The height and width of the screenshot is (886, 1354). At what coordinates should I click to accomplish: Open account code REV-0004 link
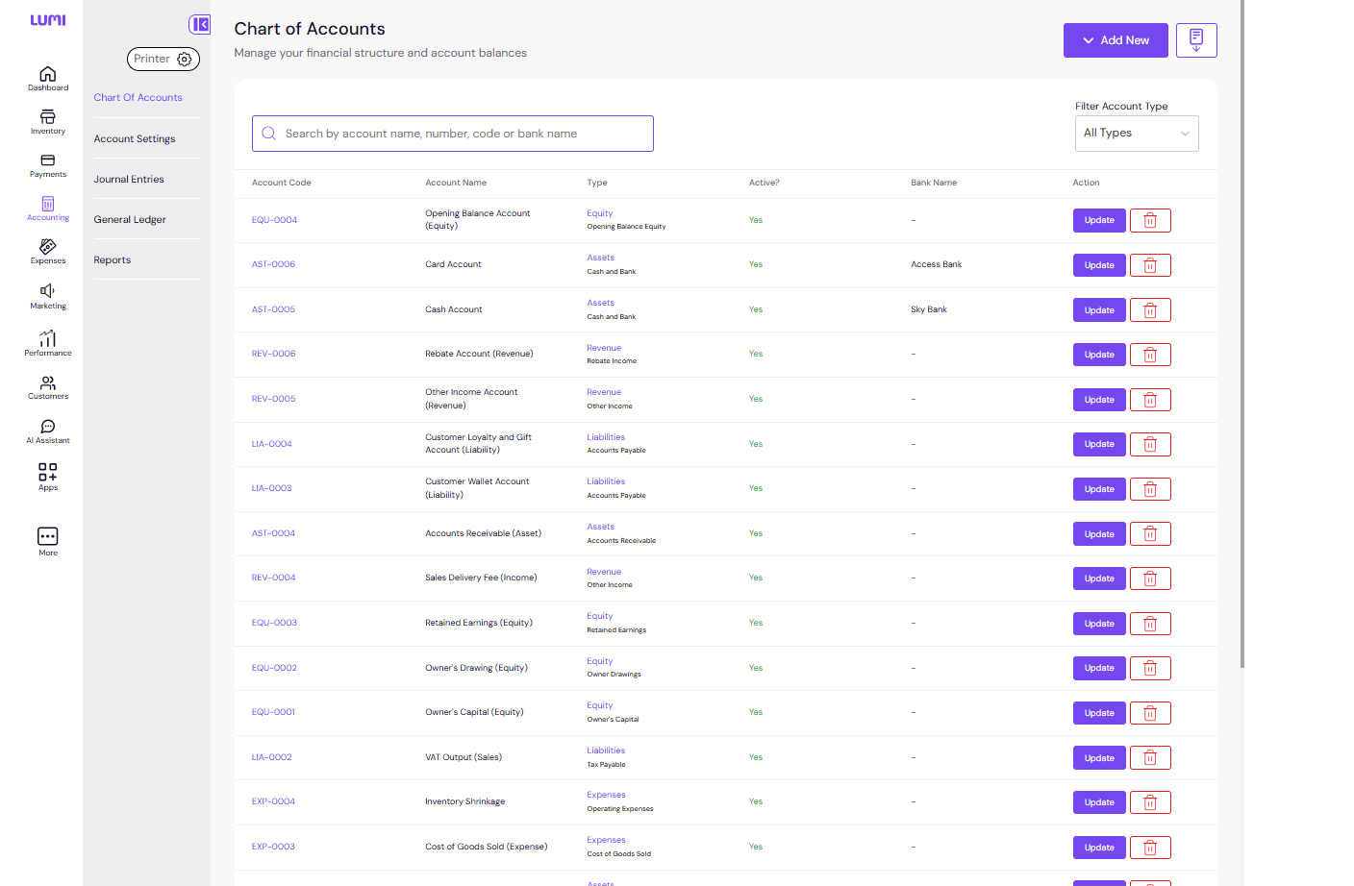tap(273, 578)
